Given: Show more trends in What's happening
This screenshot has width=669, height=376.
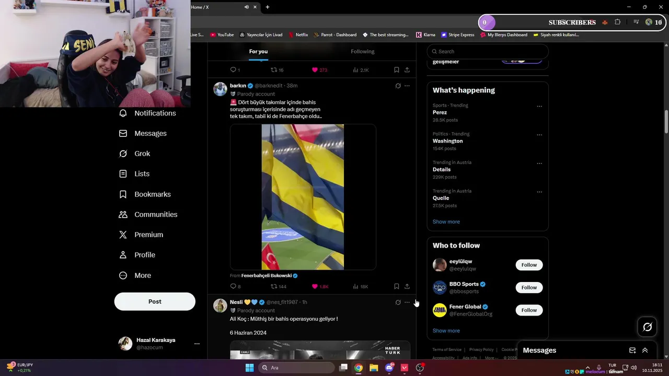Looking at the screenshot, I should coord(446,222).
